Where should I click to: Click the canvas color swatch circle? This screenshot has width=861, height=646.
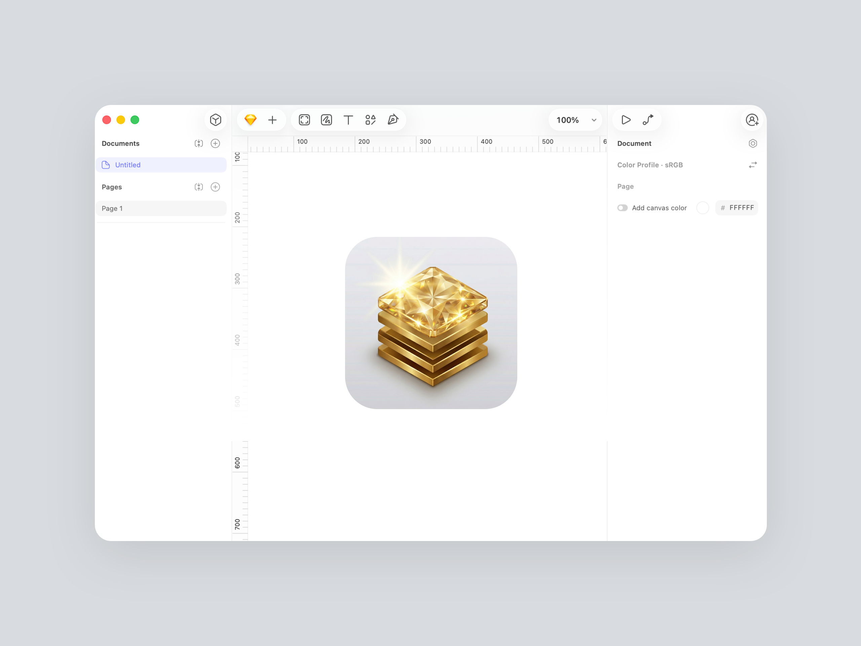[x=703, y=208]
